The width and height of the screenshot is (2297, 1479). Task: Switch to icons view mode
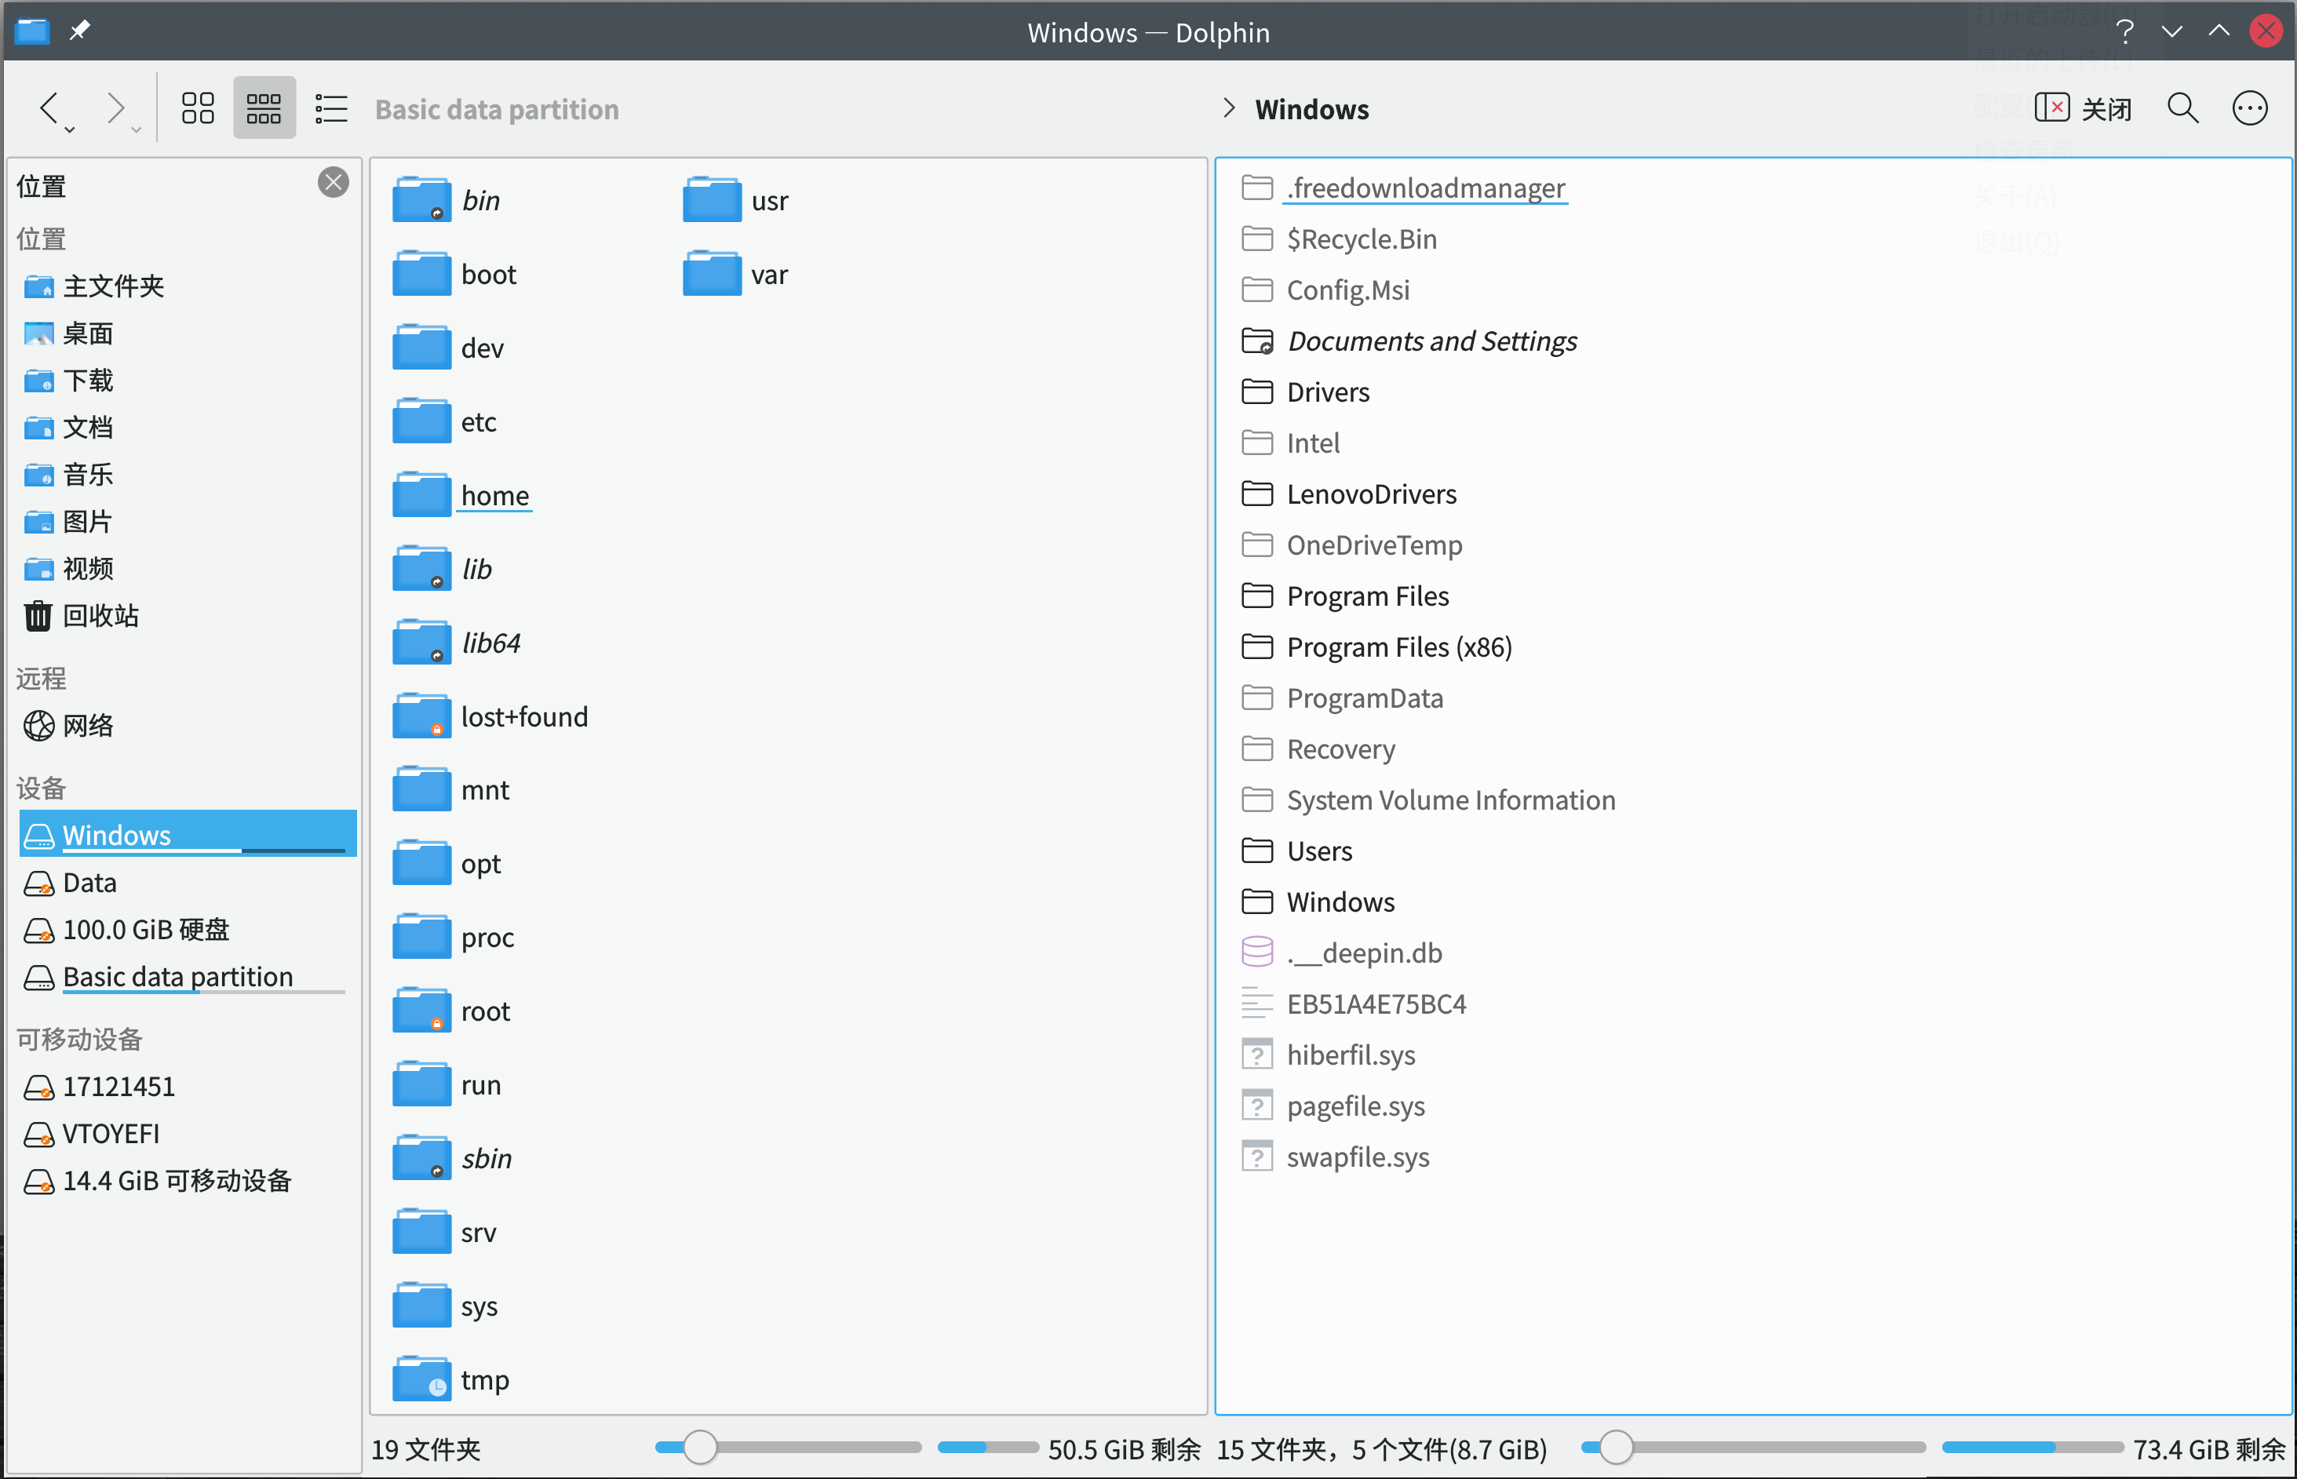tap(198, 108)
